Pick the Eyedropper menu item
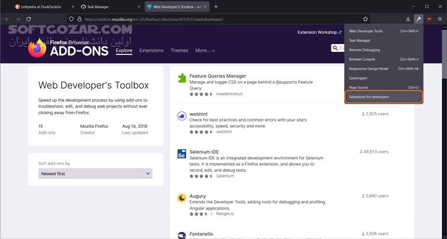The image size is (447, 239). (x=384, y=78)
